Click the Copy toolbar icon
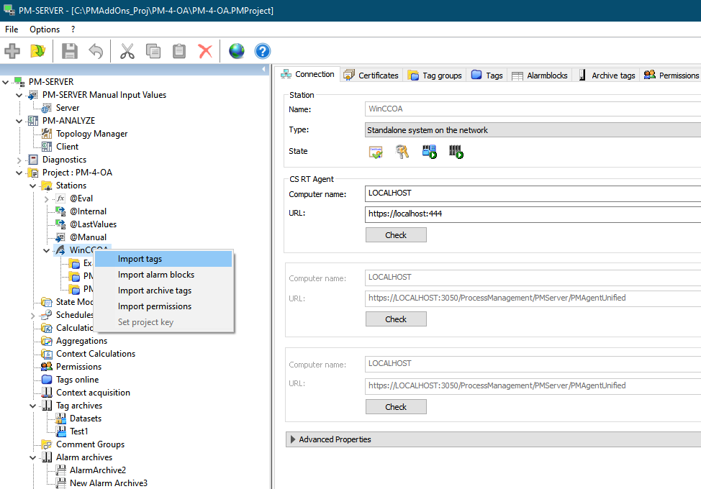The width and height of the screenshot is (701, 489). (153, 51)
